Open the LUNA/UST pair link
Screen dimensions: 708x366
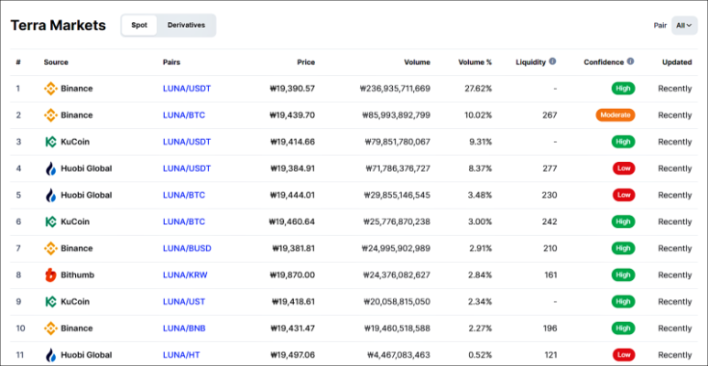click(x=184, y=301)
